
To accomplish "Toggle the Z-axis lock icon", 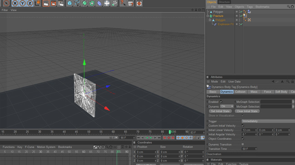I will (x=29, y=3).
